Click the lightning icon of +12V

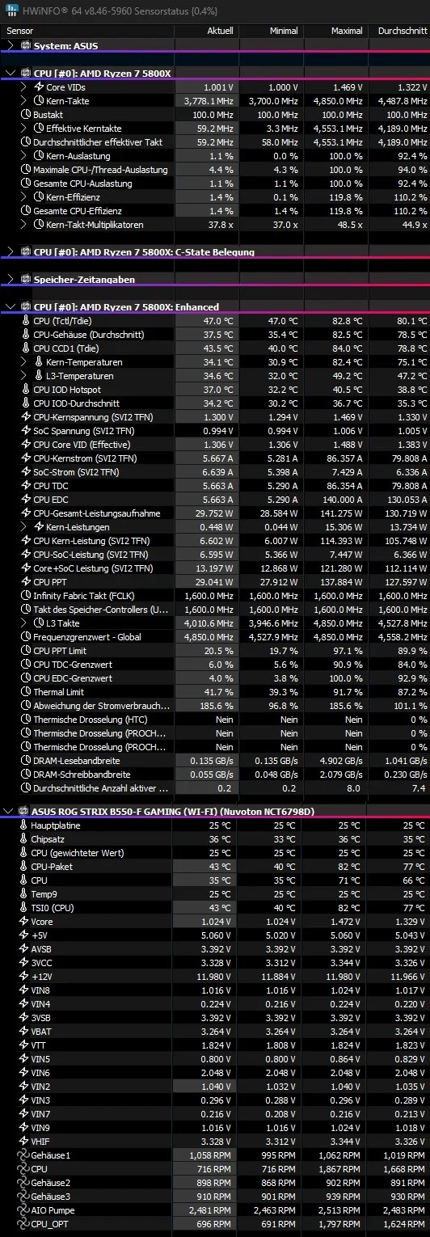coord(24,976)
